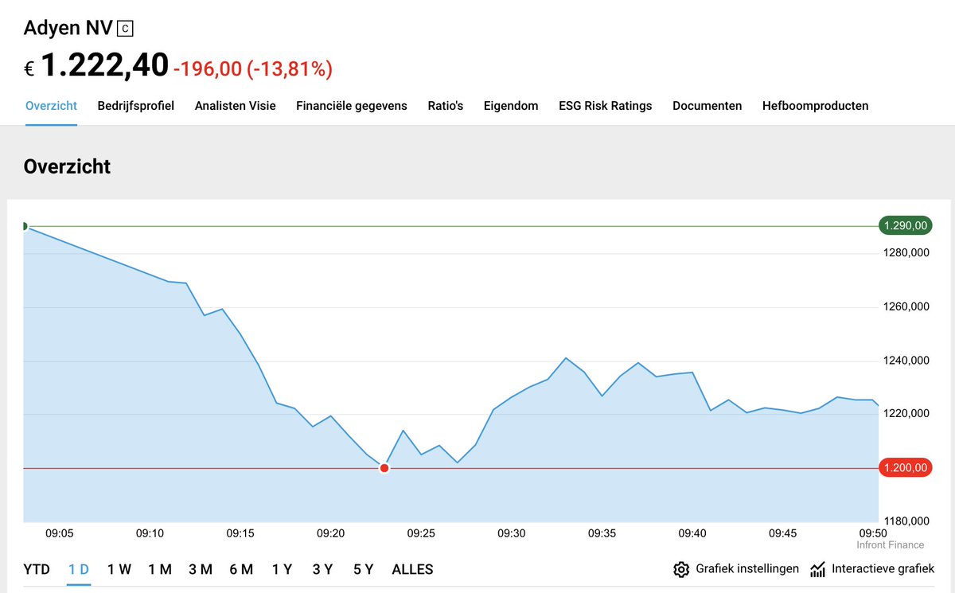The height and width of the screenshot is (593, 955).
Task: Show the 1 Y chart range
Action: point(282,569)
